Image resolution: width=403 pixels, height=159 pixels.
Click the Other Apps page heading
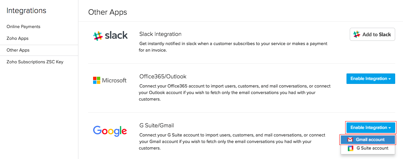(107, 12)
